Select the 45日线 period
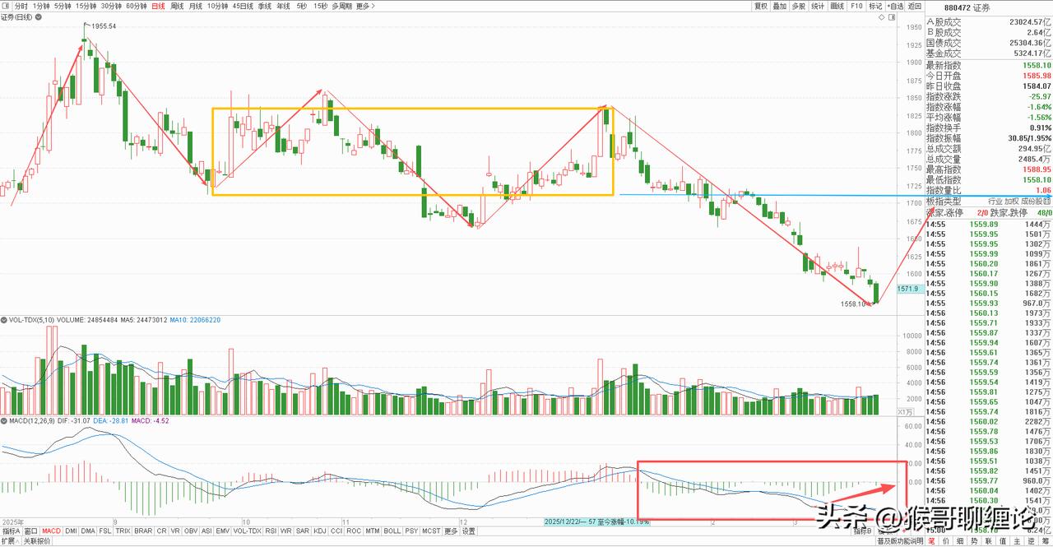This screenshot has height=547, width=1053. 244,6
